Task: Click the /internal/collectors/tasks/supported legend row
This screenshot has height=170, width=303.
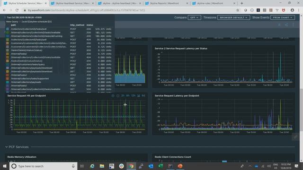Action: click(x=59, y=79)
